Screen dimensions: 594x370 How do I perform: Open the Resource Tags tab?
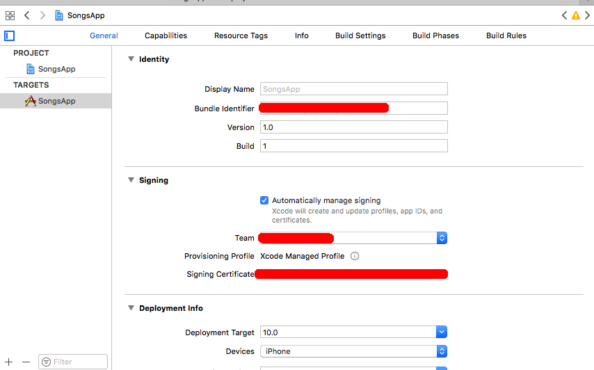(x=241, y=35)
